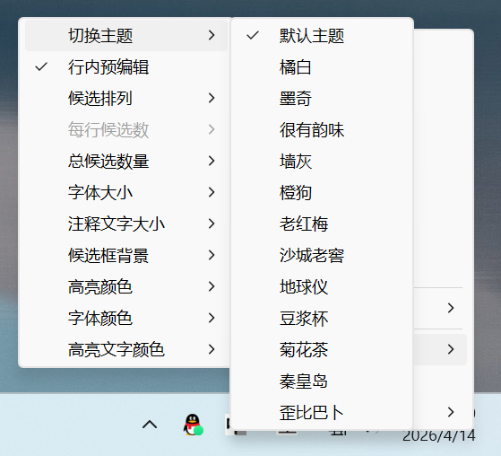The image size is (501, 456).
Task: Open 注释文字大小 submenu
Action: tap(126, 224)
